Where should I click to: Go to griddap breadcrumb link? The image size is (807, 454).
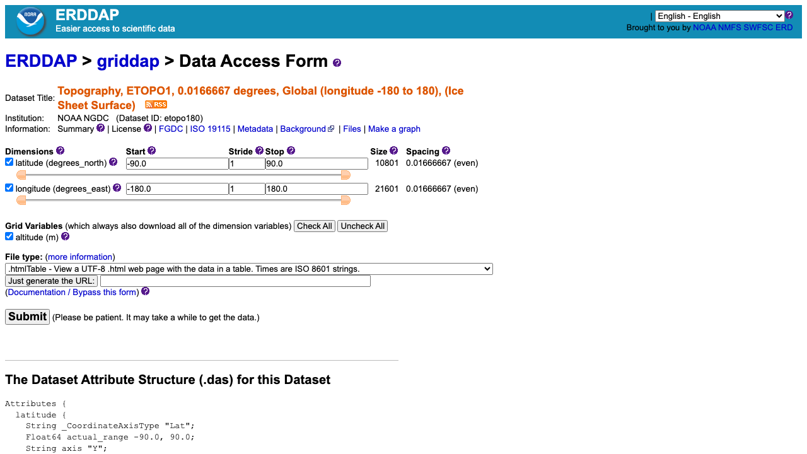[128, 61]
